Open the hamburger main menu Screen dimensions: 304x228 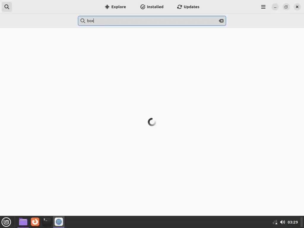click(263, 7)
